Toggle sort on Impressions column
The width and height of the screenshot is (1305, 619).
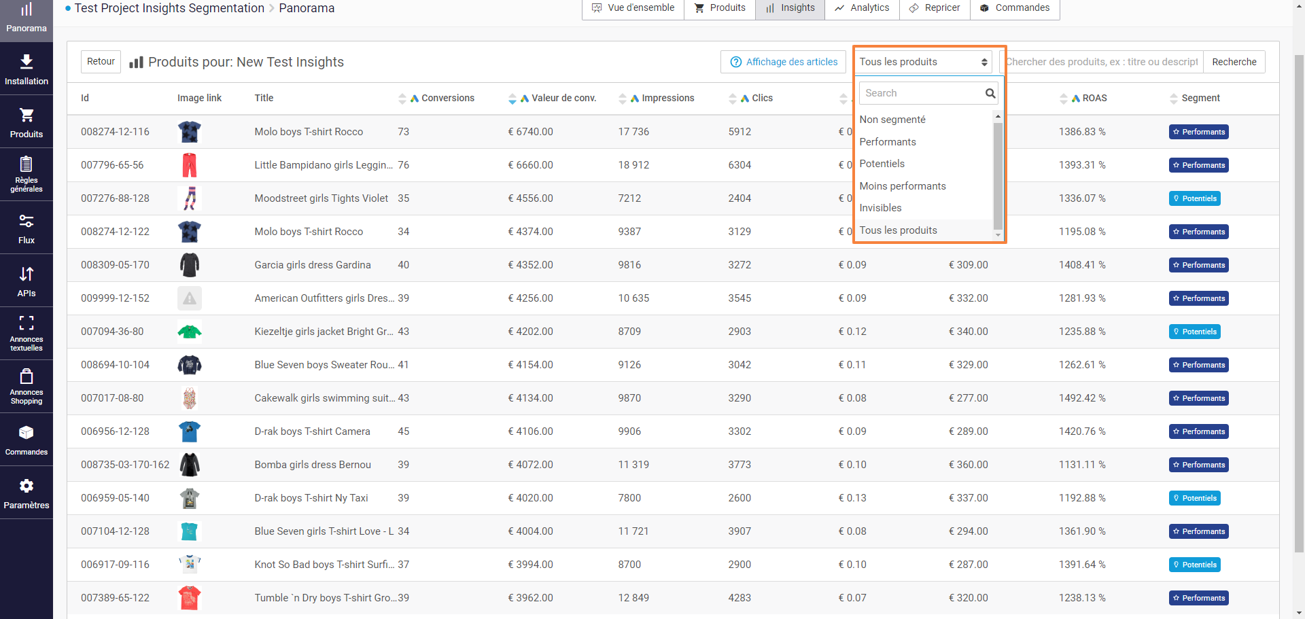[623, 99]
